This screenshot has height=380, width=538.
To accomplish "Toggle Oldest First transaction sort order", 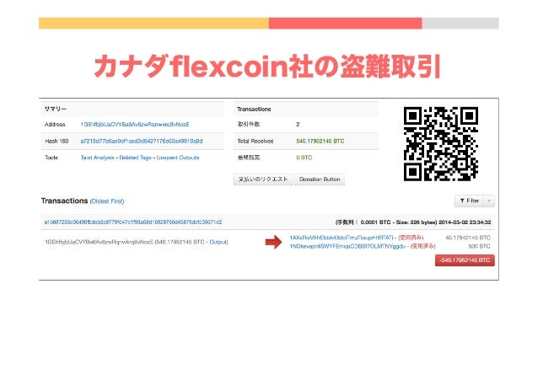I will [107, 201].
